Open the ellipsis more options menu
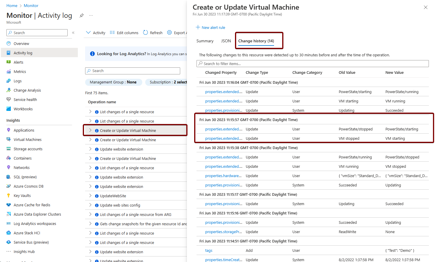Viewport: 435px width, 262px height. 91,15
